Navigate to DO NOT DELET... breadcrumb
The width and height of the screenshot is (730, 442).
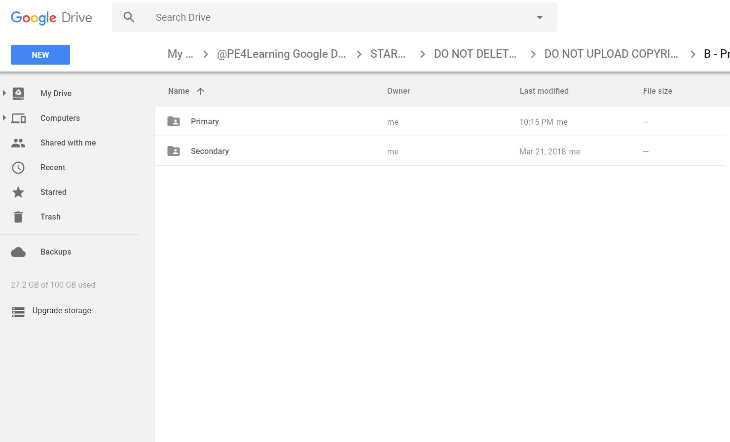(x=475, y=54)
